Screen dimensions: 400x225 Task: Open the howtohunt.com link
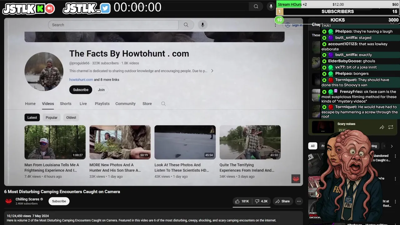tap(81, 80)
